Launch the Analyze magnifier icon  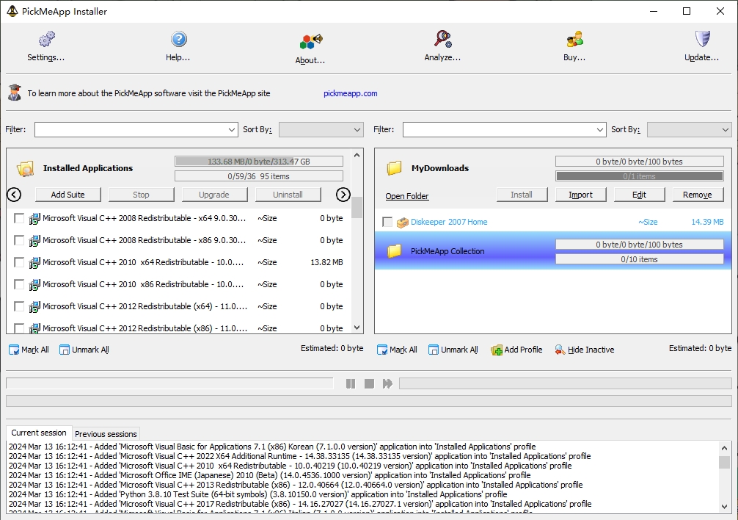[442, 39]
